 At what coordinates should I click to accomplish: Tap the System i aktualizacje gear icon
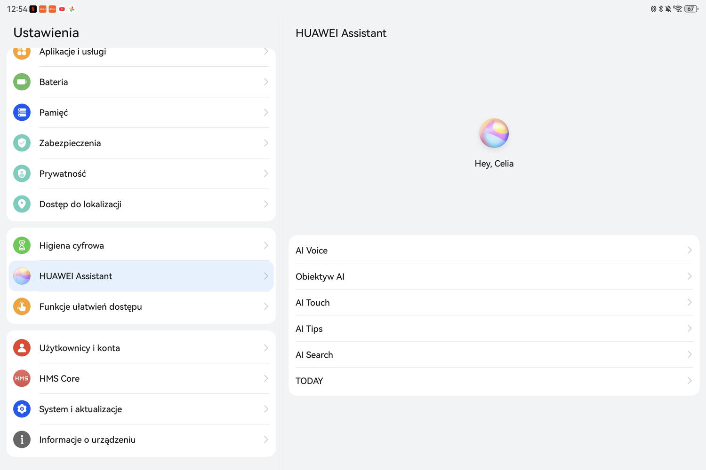tap(22, 409)
